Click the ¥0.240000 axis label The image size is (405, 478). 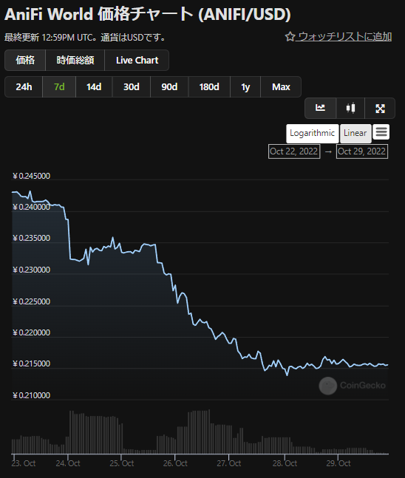(x=31, y=207)
